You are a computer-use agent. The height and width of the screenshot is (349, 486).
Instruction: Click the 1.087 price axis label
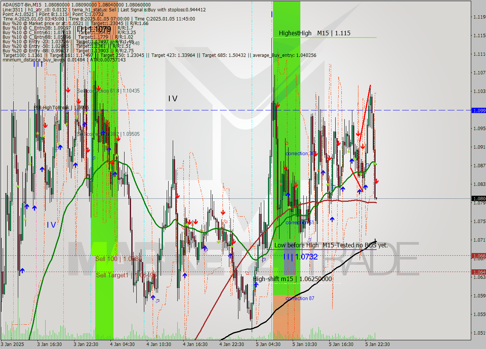[x=479, y=166]
